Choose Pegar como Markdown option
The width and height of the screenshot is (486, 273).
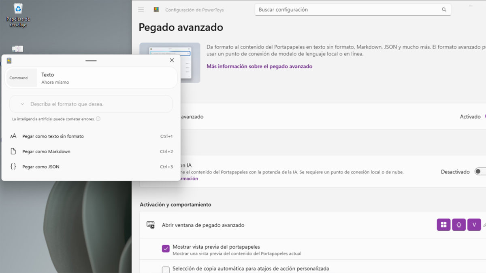pyautogui.click(x=91, y=152)
